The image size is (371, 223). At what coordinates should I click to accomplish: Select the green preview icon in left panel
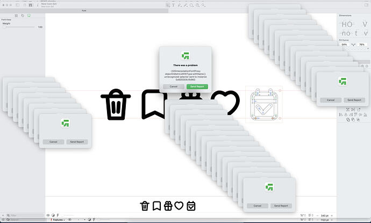point(29,16)
